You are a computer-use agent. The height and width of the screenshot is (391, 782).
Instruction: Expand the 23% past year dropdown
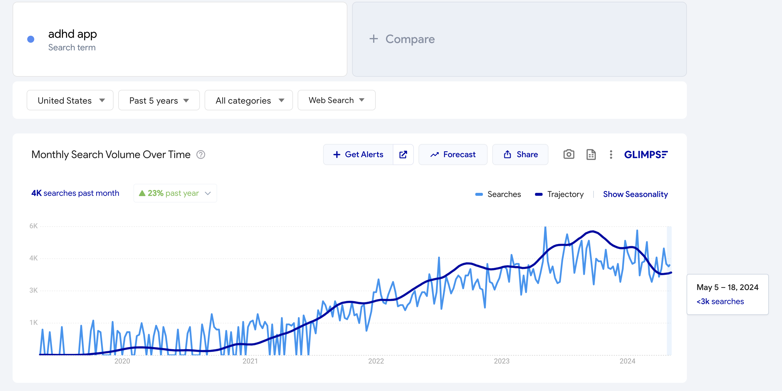coord(175,193)
